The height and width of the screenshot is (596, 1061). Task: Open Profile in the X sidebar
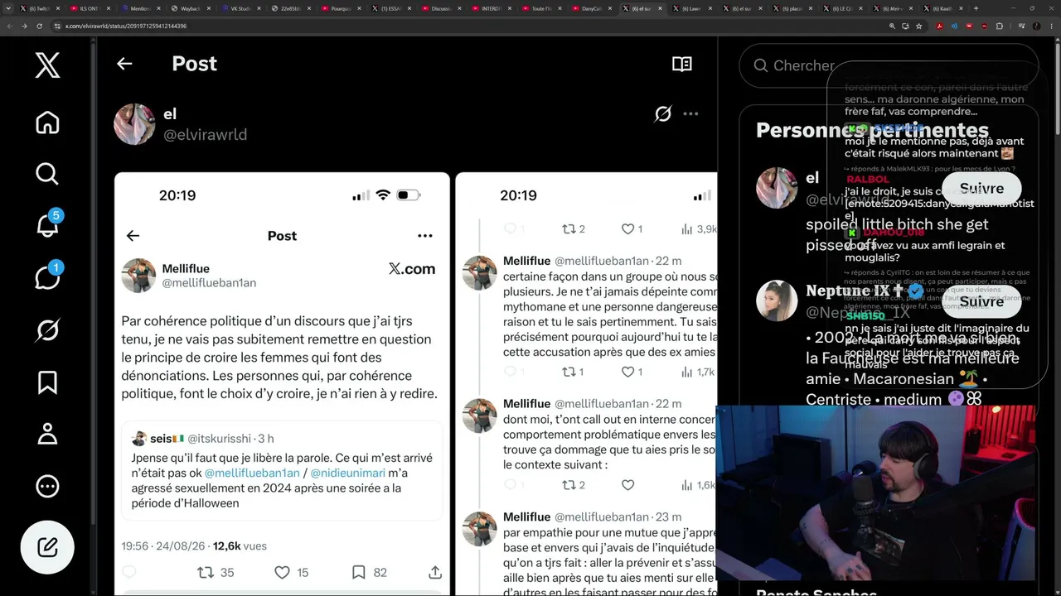point(47,434)
